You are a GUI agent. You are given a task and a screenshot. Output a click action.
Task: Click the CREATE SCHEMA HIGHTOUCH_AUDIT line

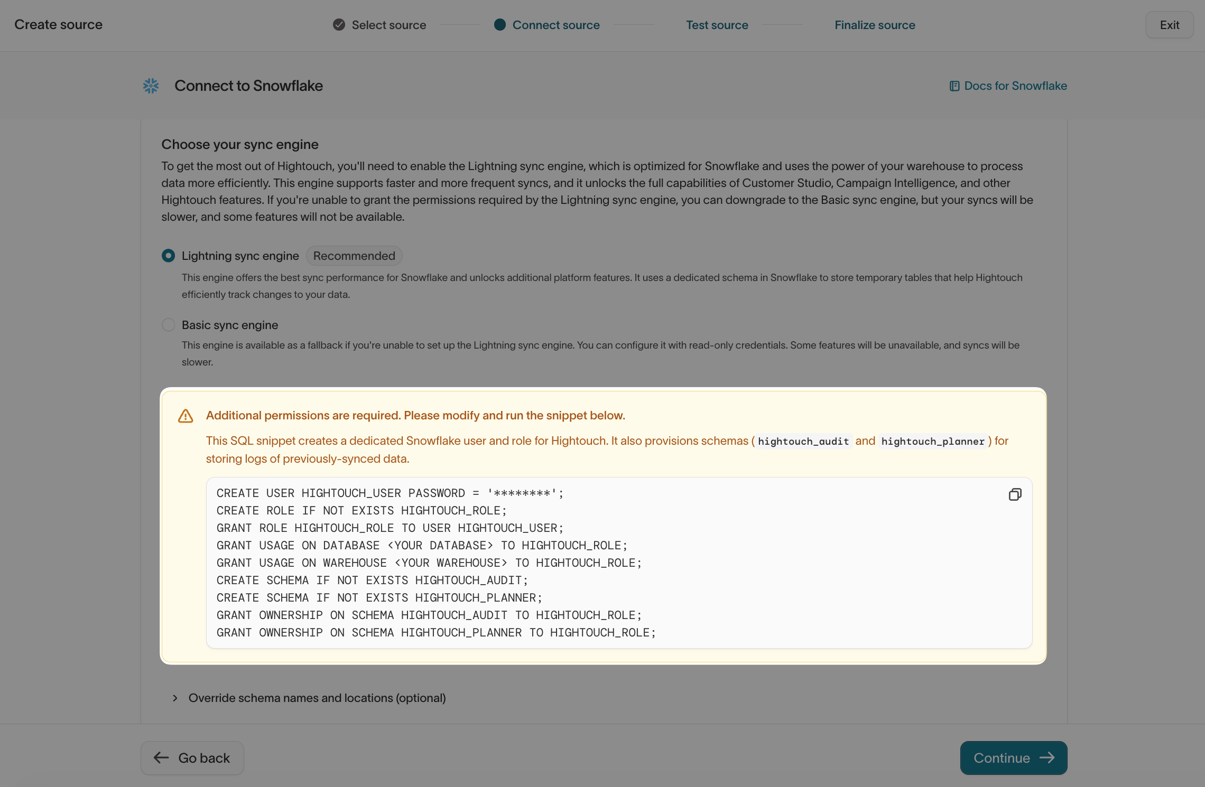[x=372, y=580]
